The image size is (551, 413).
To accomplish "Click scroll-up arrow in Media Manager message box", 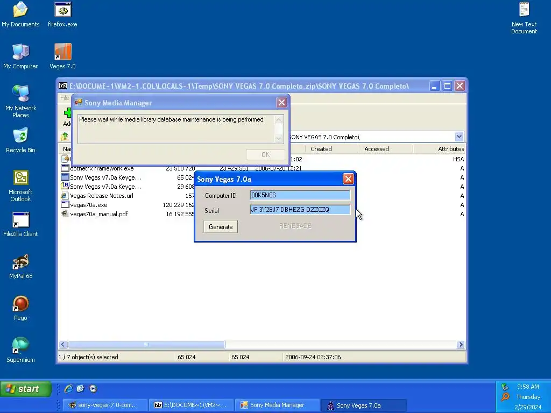I will 279,120.
